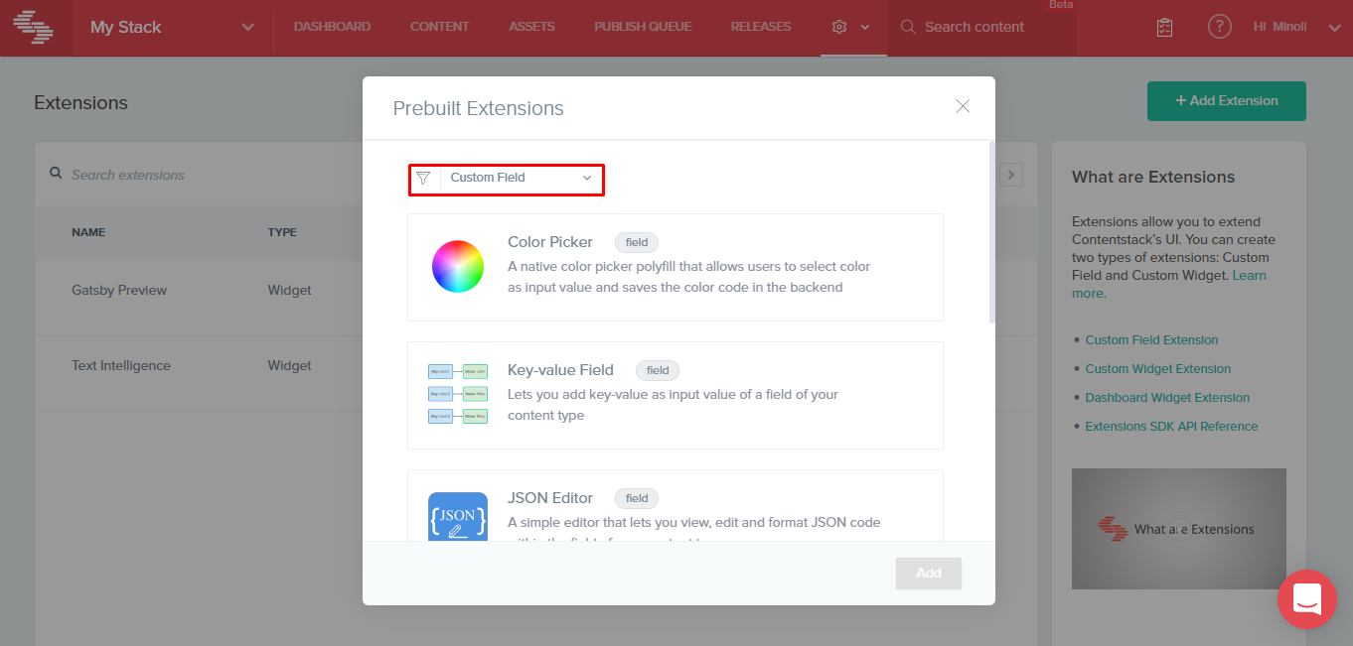Open the user account dropdown chevron
The width and height of the screenshot is (1353, 646).
coord(1334,28)
